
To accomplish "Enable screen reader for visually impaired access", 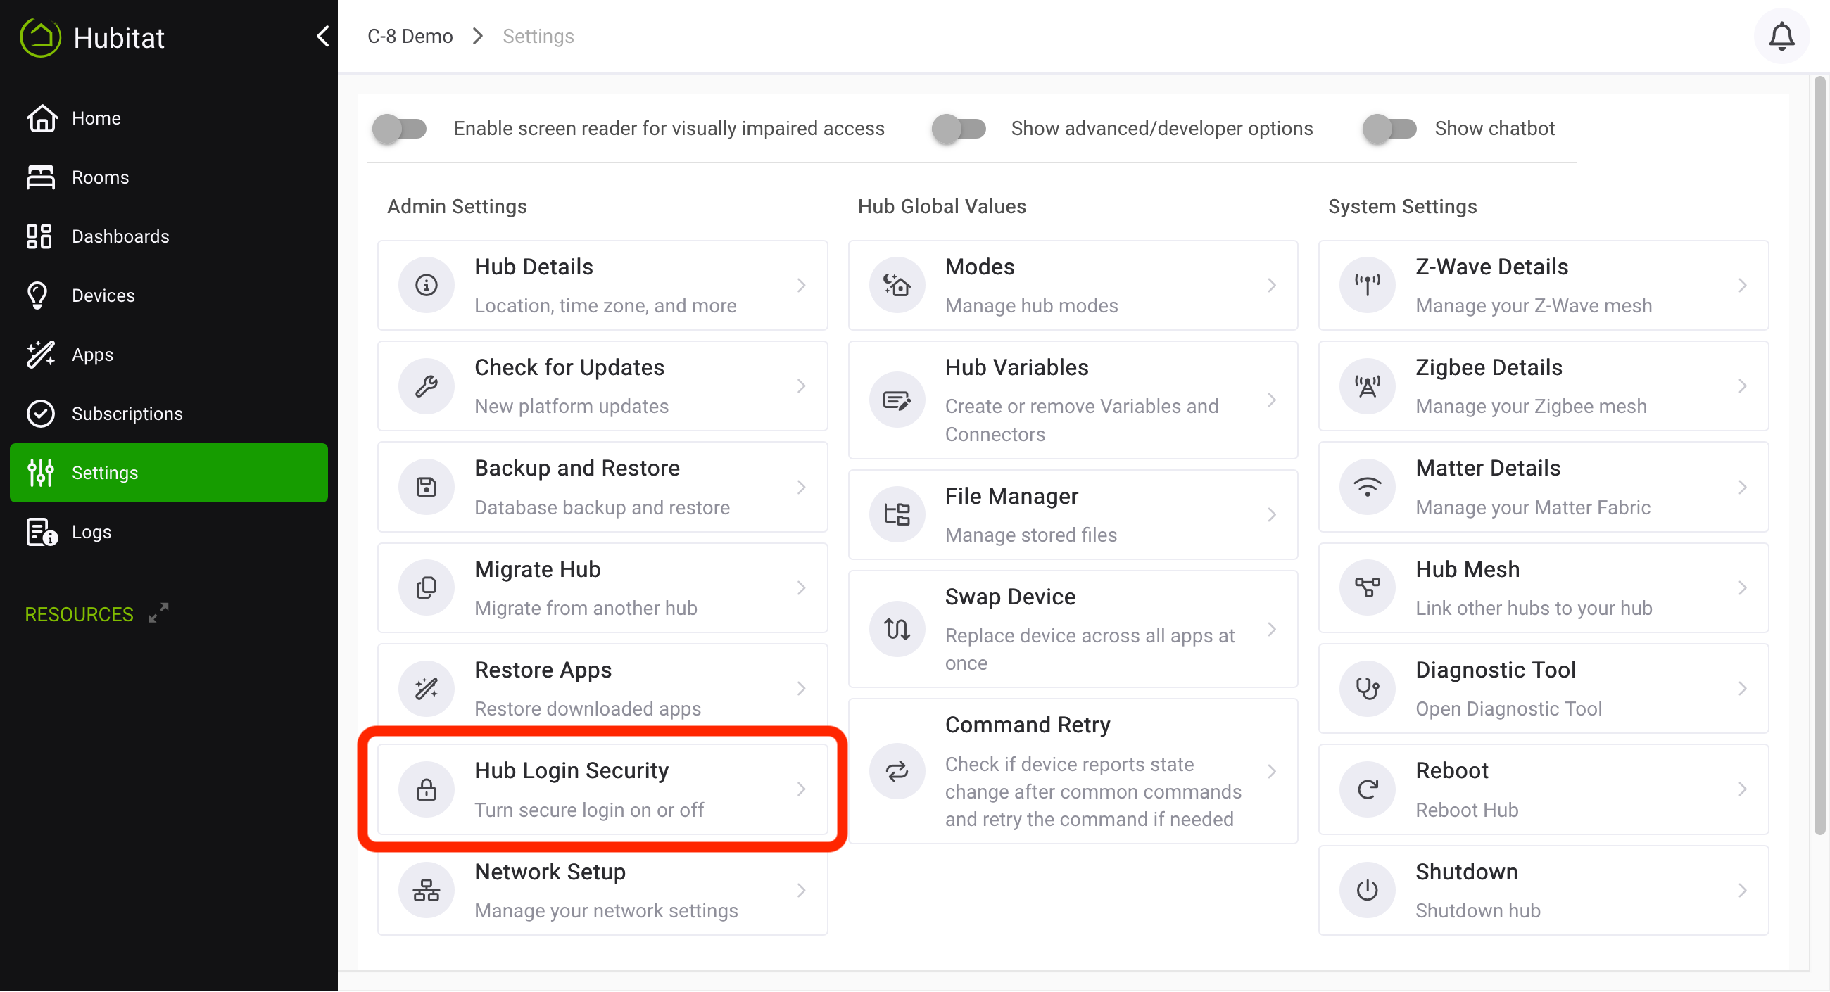I will [x=399, y=129].
